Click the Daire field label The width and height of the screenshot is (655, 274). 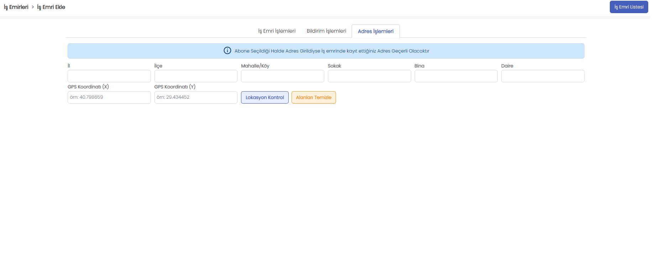pos(507,66)
